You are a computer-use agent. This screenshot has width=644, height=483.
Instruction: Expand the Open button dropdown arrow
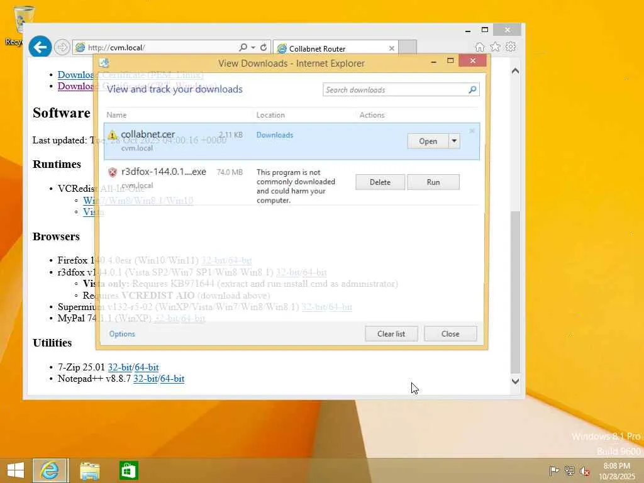pyautogui.click(x=454, y=141)
